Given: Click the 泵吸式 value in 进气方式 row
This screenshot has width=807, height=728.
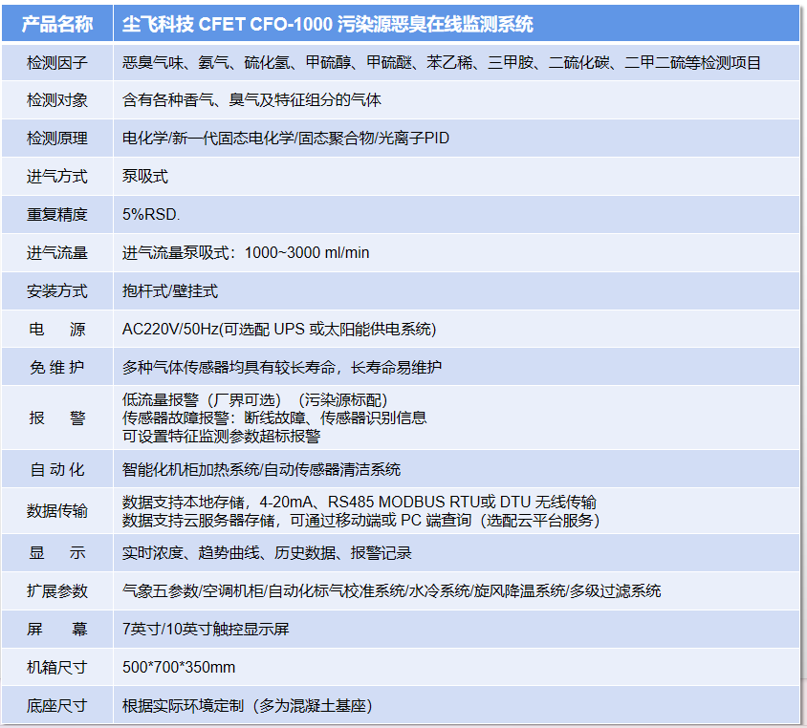Looking at the screenshot, I should (145, 177).
